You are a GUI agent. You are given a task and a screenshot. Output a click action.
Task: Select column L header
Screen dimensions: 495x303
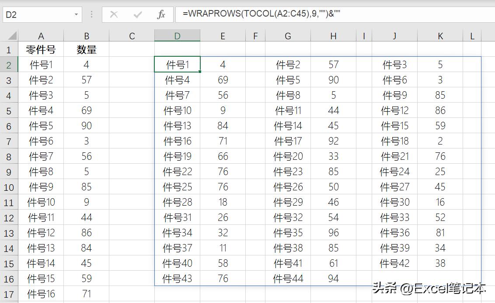(472, 35)
